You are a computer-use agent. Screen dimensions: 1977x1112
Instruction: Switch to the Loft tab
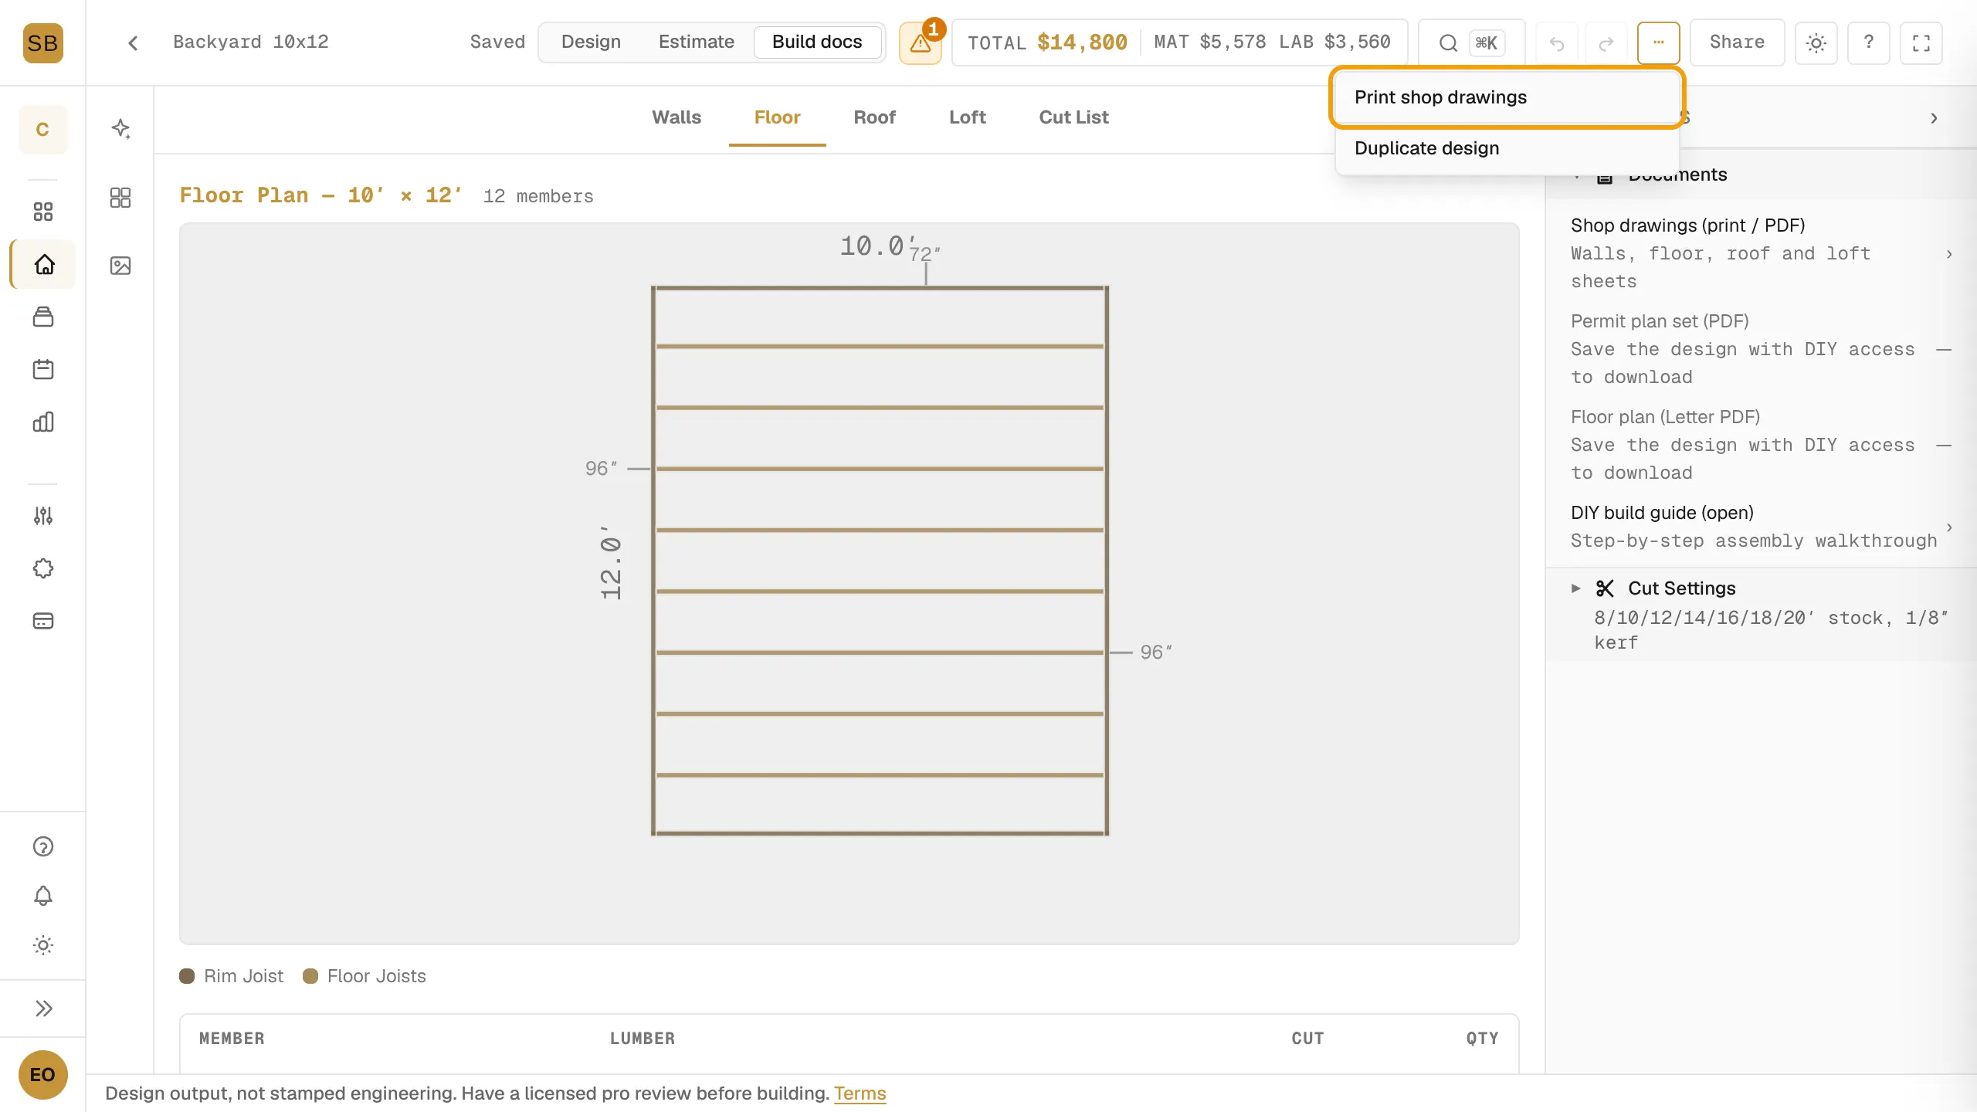pos(967,117)
